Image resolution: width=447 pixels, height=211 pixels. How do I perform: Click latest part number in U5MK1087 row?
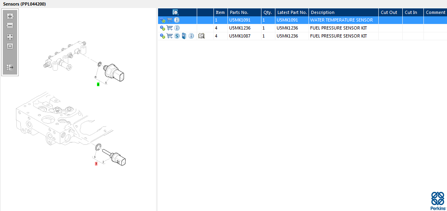point(287,36)
